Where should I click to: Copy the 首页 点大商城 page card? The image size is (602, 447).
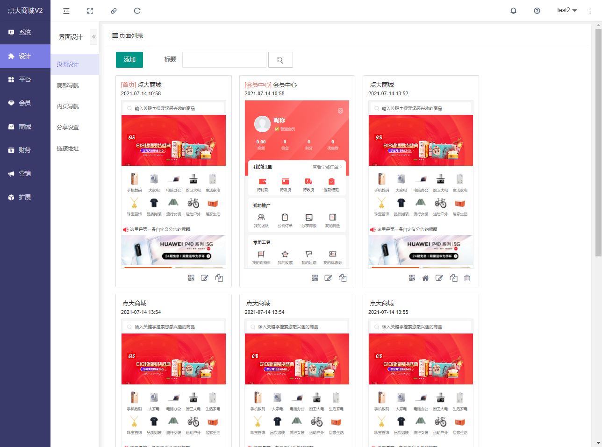pos(219,278)
